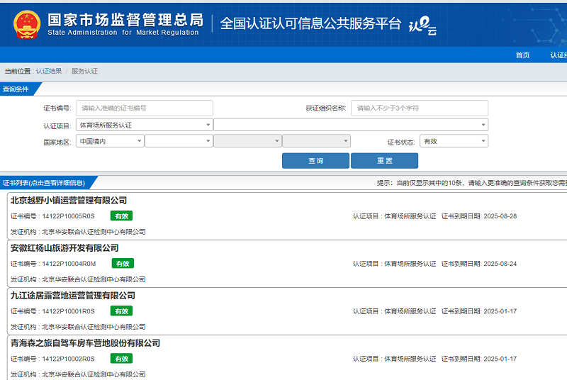
Task: Open the partially visible 认证 menu item
Action: tap(558, 55)
